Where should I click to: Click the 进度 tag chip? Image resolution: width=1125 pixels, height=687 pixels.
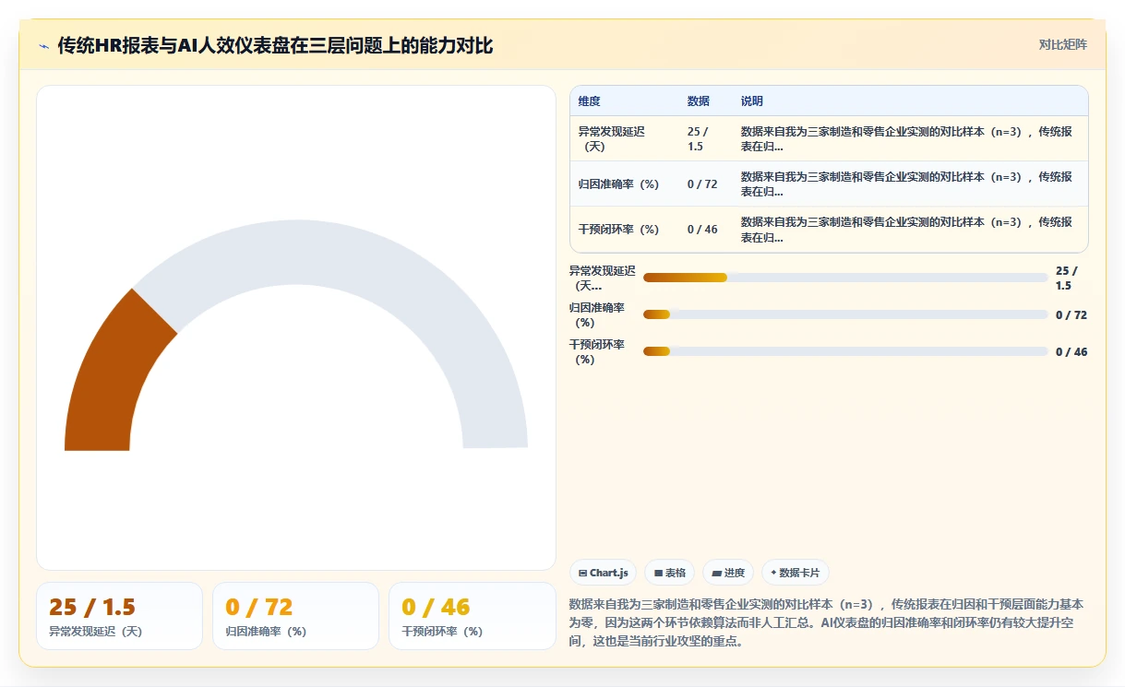tap(728, 573)
